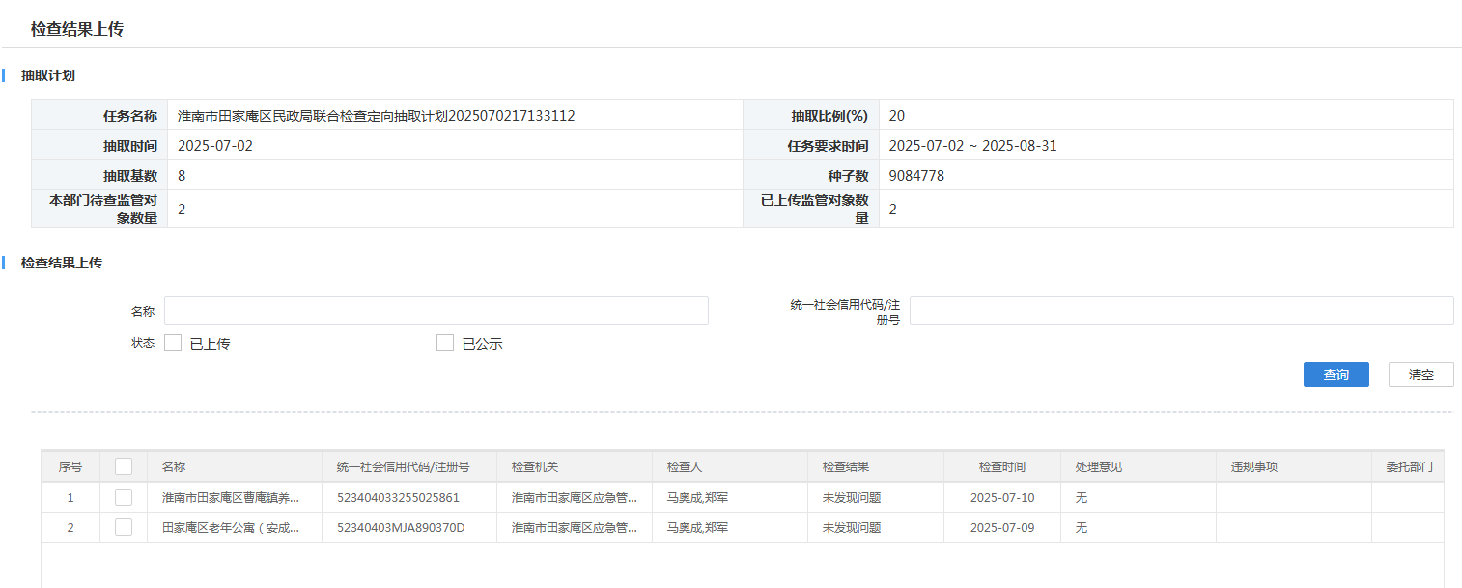Screen dimensions: 1462x588
Task: Click the 查询 search button
Action: (1336, 375)
